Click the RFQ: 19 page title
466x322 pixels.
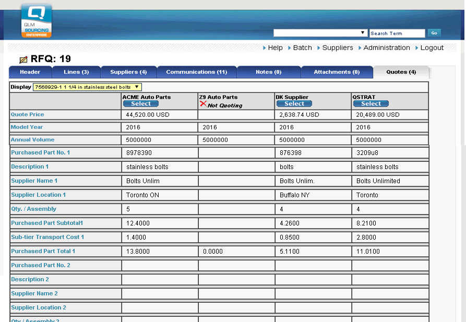[51, 59]
